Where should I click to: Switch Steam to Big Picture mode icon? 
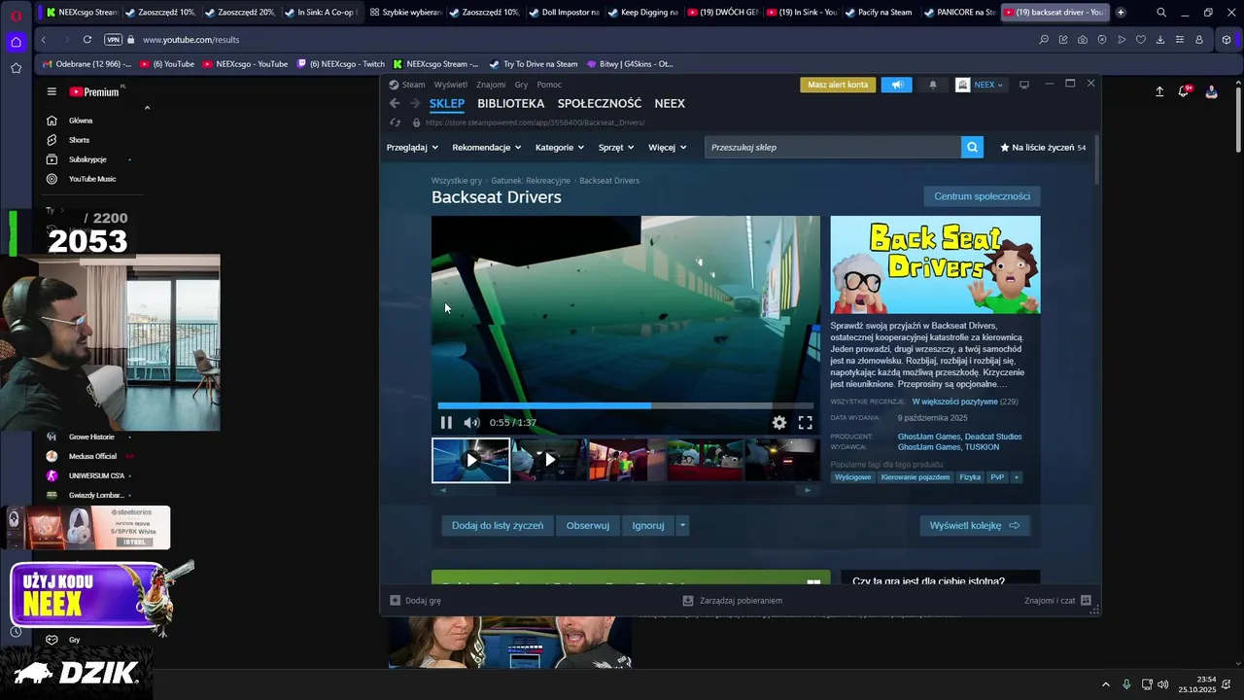tap(1024, 85)
